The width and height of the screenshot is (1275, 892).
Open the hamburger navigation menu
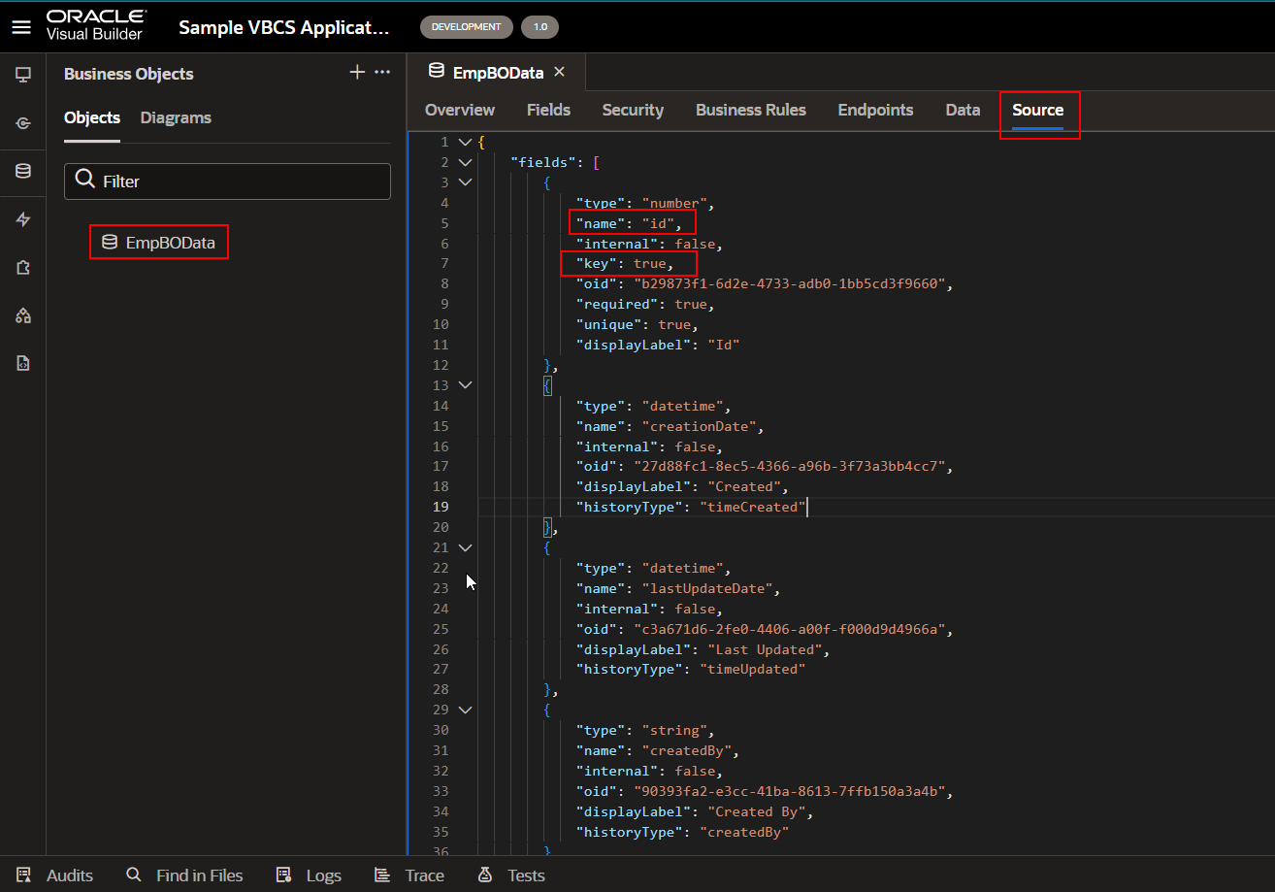21,27
